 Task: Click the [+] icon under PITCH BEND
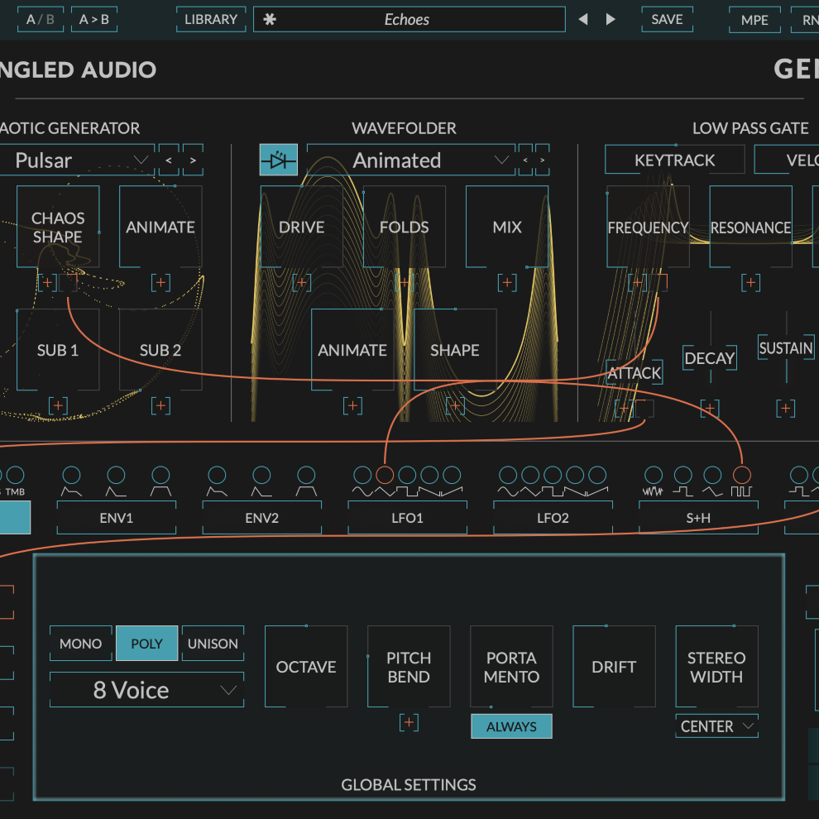pyautogui.click(x=409, y=722)
